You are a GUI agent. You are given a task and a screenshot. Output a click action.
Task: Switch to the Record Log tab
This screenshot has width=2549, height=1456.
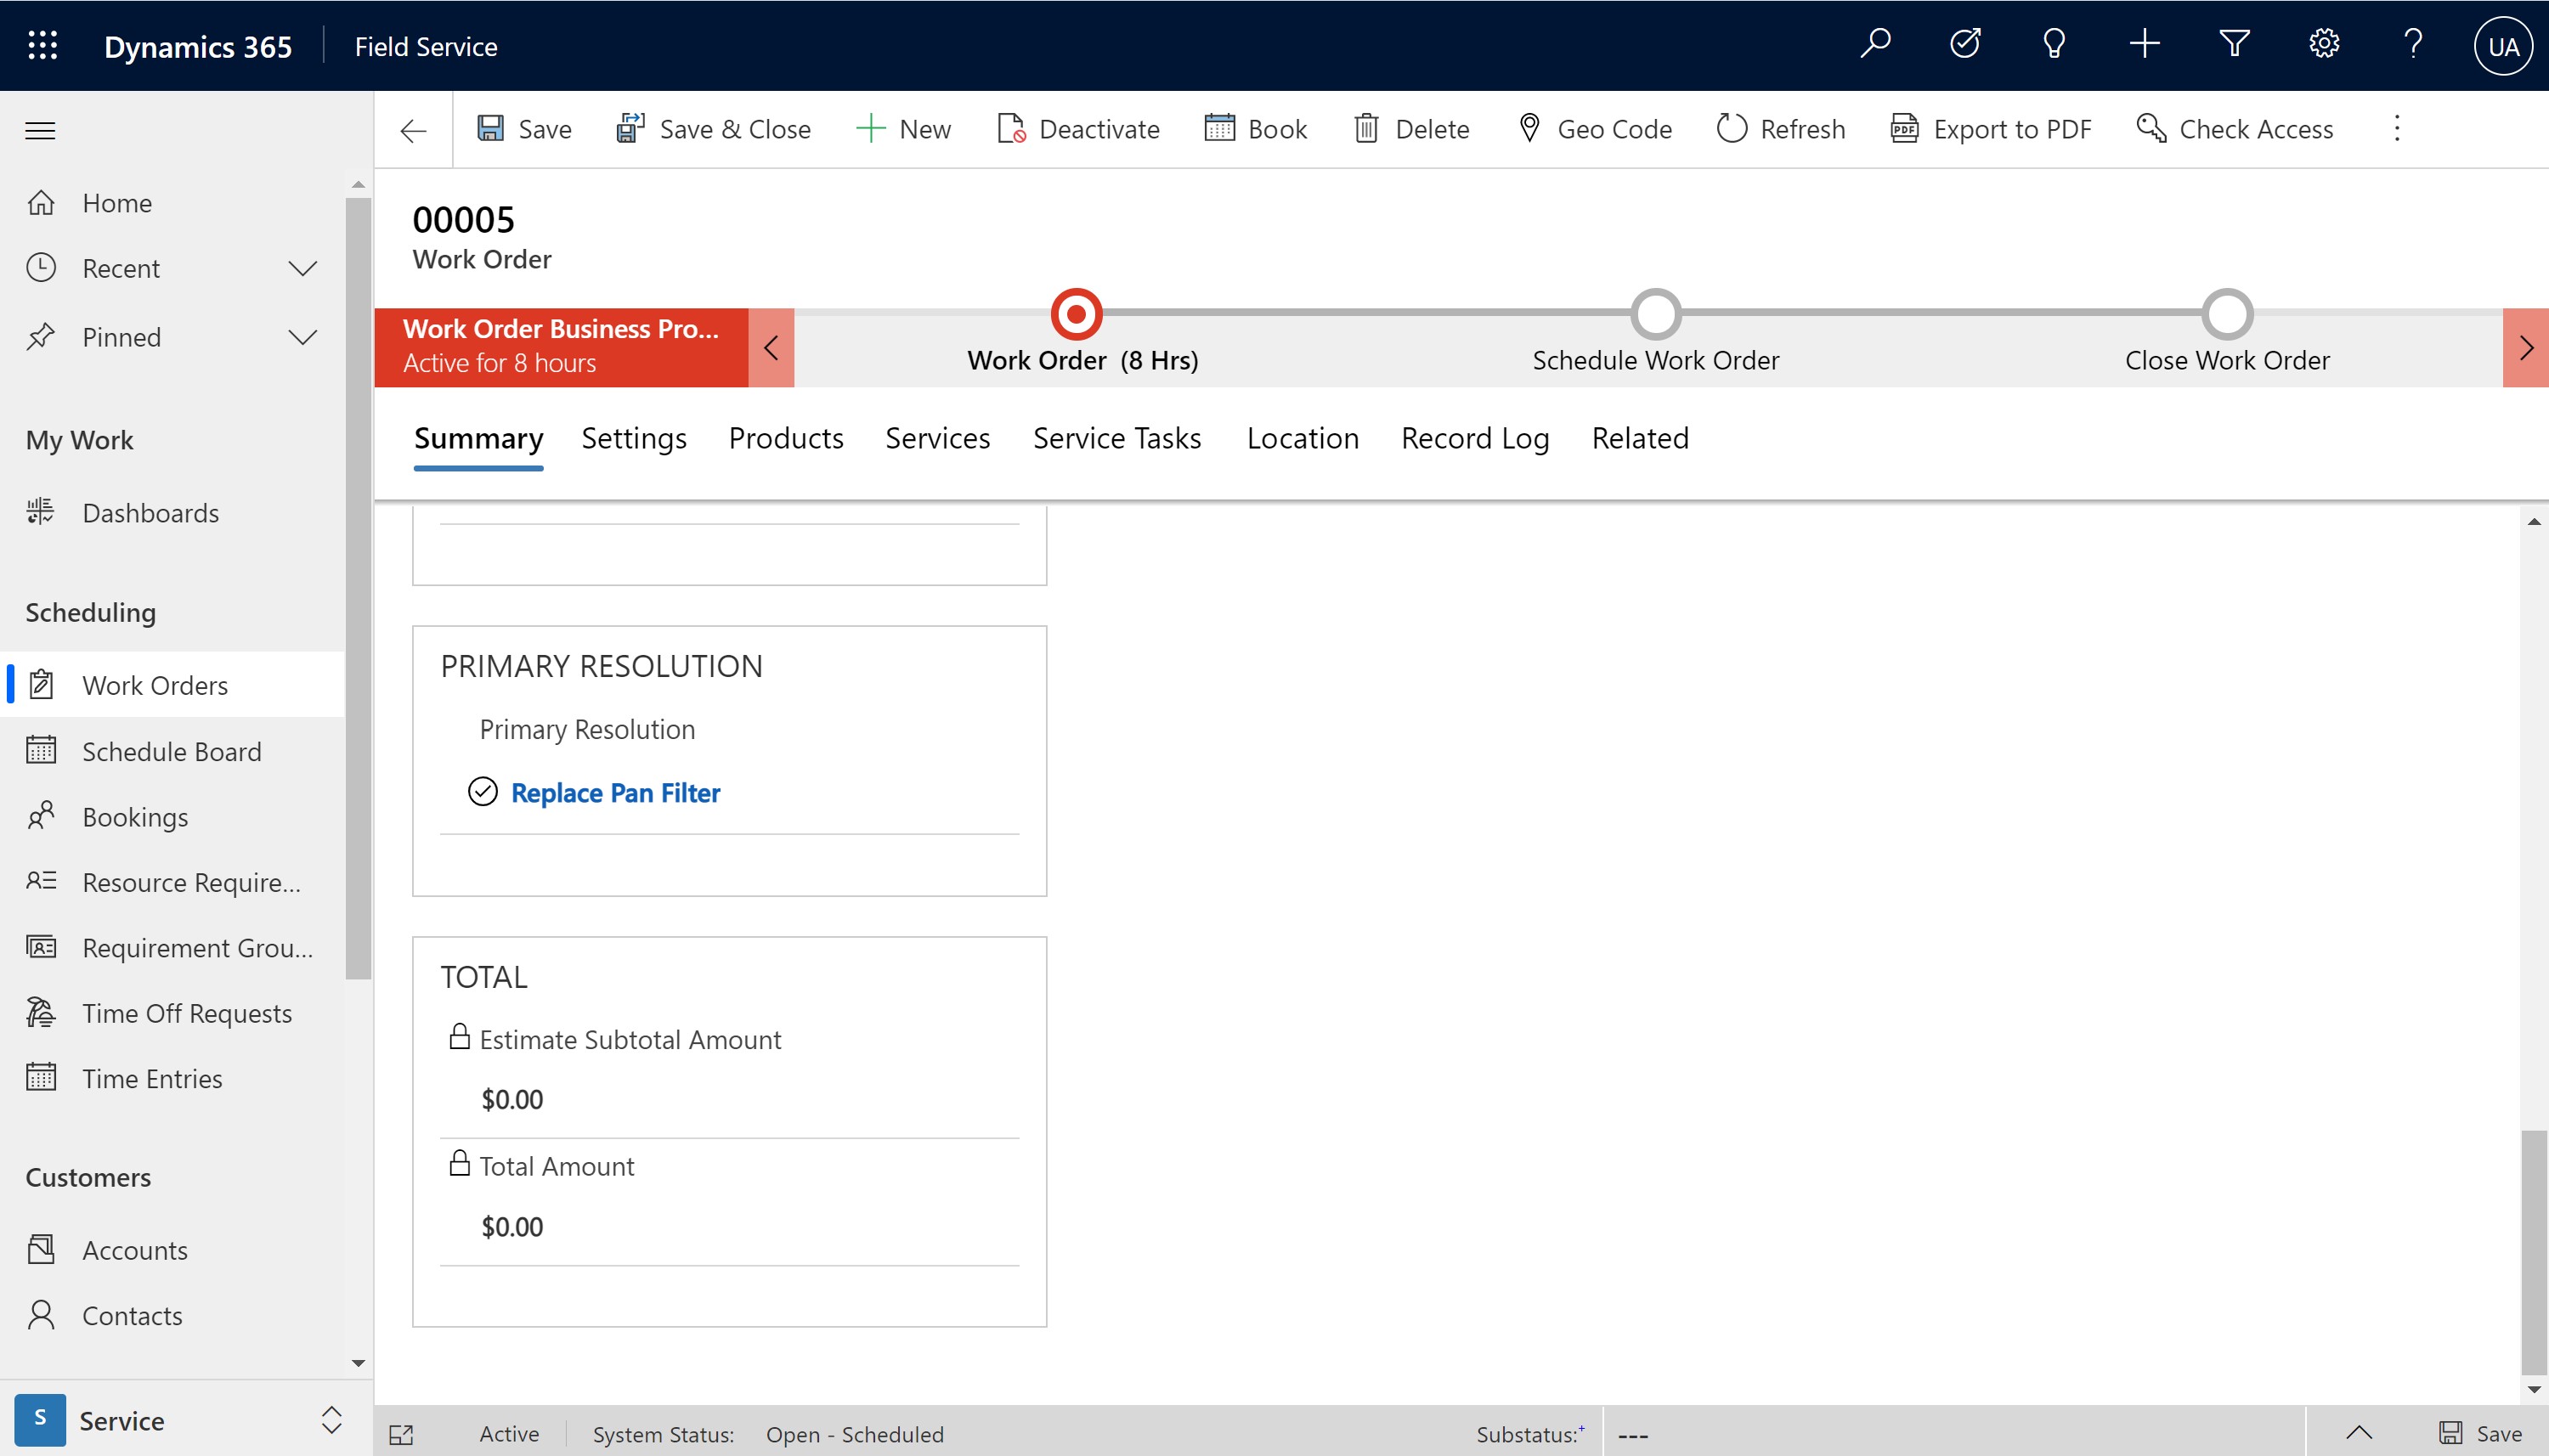(1475, 439)
